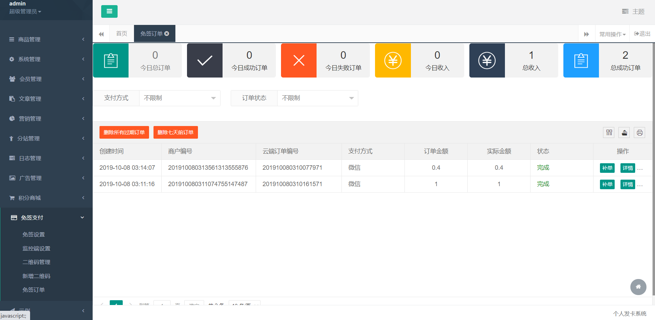Click the green hamburger menu icon
655x320 pixels.
tap(109, 11)
